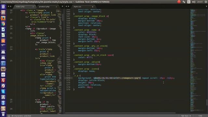Screen dimensions: 208x117
Task: Launch FileZilla from the dock
Action: [x=3, y=80]
